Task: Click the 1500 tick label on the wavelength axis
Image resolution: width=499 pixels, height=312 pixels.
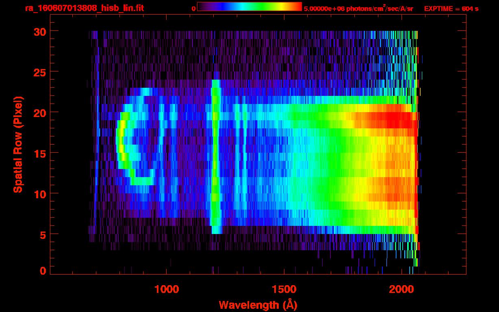Action: tap(284, 289)
